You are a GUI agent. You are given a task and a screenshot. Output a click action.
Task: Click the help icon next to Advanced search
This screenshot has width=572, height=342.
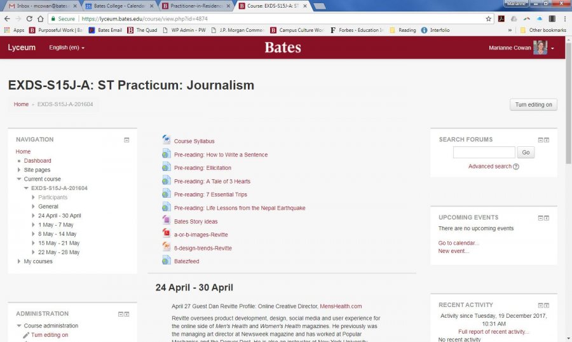[x=516, y=167]
